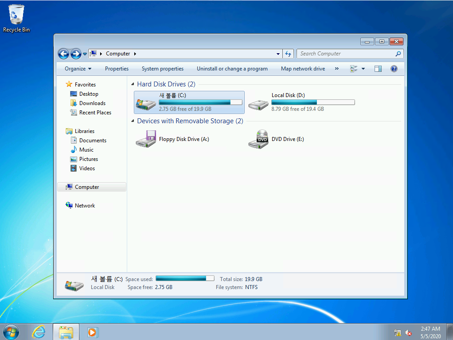
Task: Open System properties
Action: pos(162,69)
